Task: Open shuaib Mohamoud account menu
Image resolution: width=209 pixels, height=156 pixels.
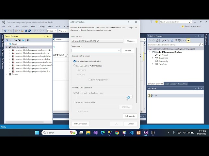Action: coord(193,26)
